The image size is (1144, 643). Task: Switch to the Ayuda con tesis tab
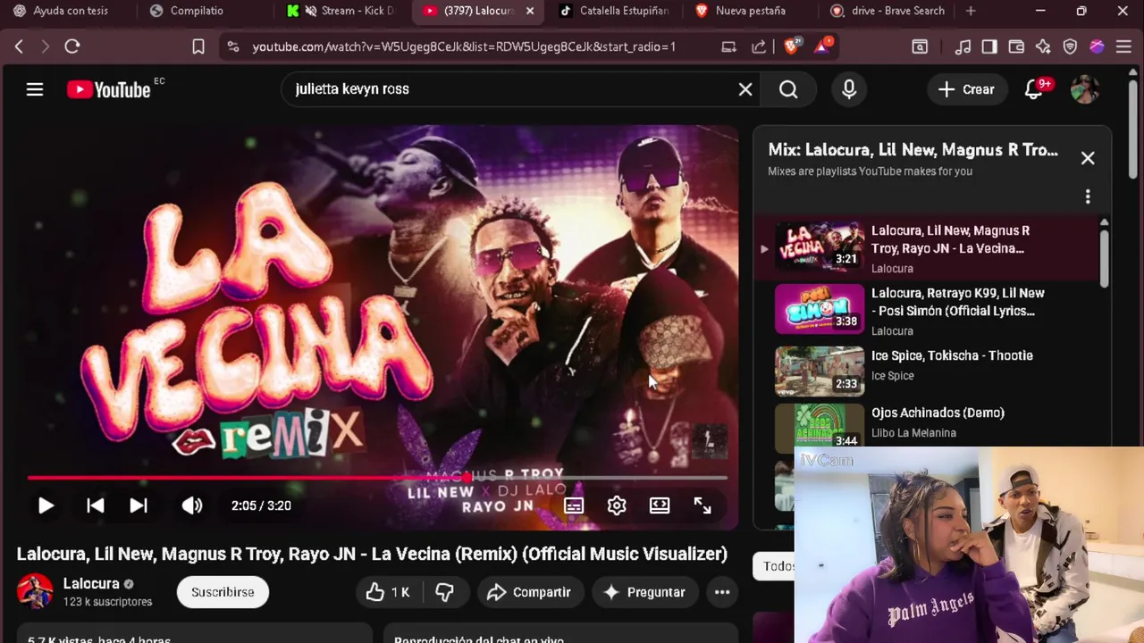(x=68, y=11)
